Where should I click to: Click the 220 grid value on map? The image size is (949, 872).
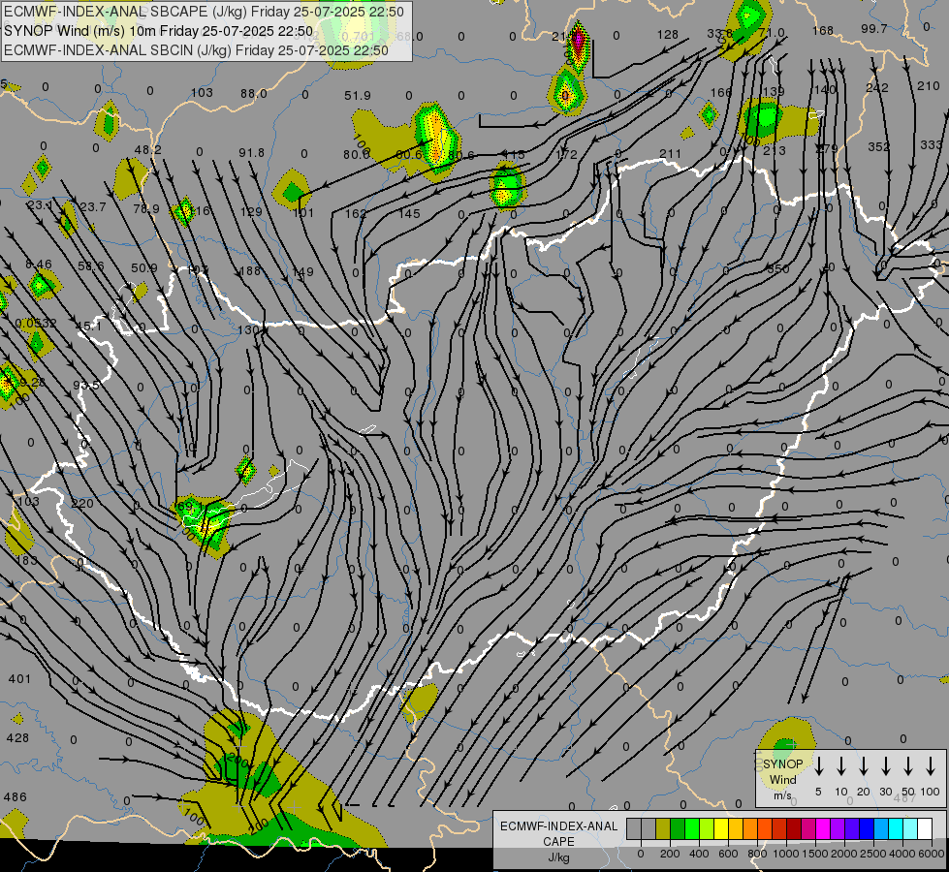[x=82, y=504]
